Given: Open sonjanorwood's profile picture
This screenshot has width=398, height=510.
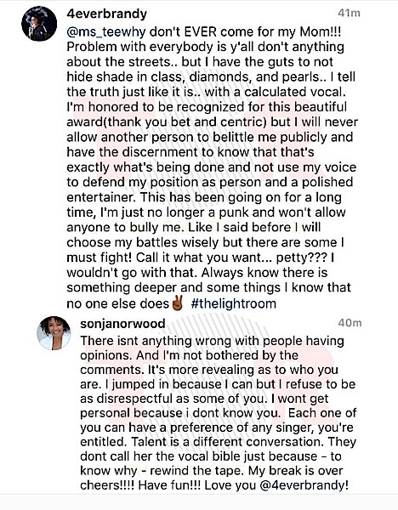Looking at the screenshot, I should pyautogui.click(x=54, y=332).
